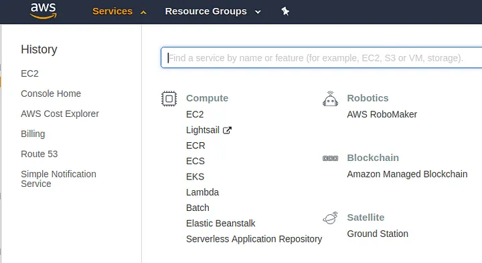The height and width of the screenshot is (263, 482).
Task: Collapse the Services menu
Action: (x=119, y=11)
